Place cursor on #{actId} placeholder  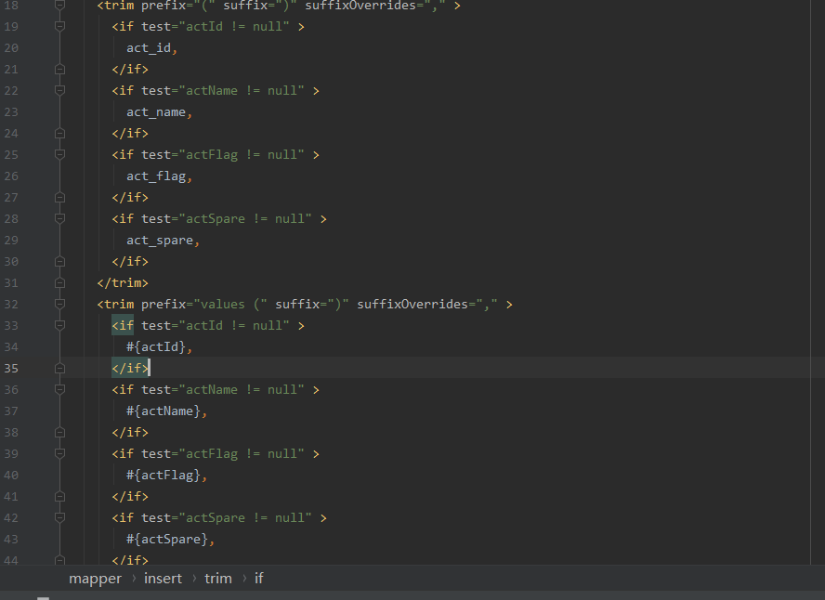156,346
